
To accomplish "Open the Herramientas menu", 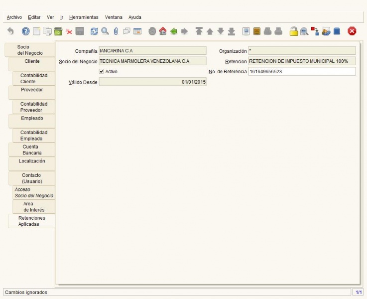I will tap(84, 17).
